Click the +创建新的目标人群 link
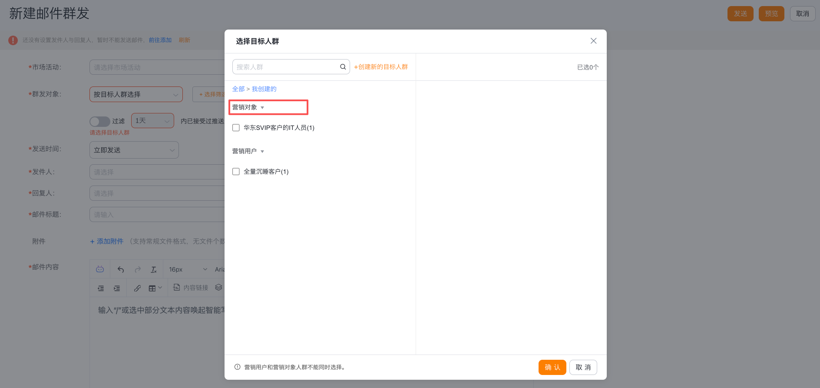The height and width of the screenshot is (388, 820). tap(381, 67)
